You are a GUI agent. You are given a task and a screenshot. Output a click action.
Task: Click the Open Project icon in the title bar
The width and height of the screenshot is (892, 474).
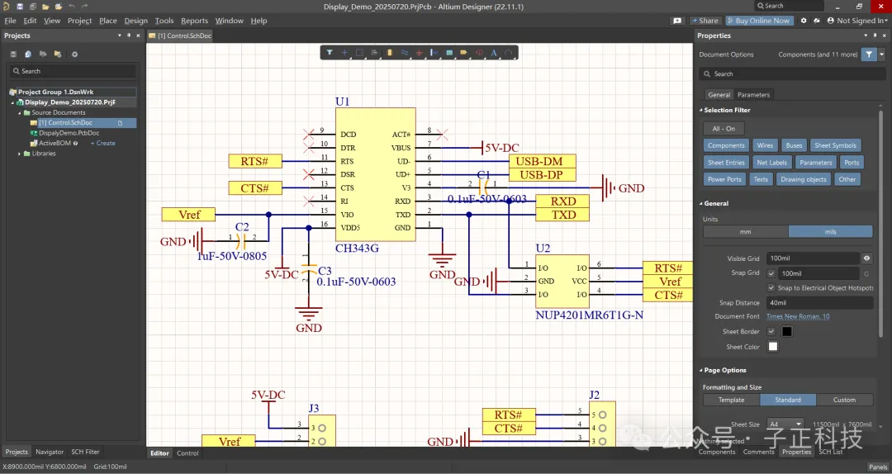59,7
